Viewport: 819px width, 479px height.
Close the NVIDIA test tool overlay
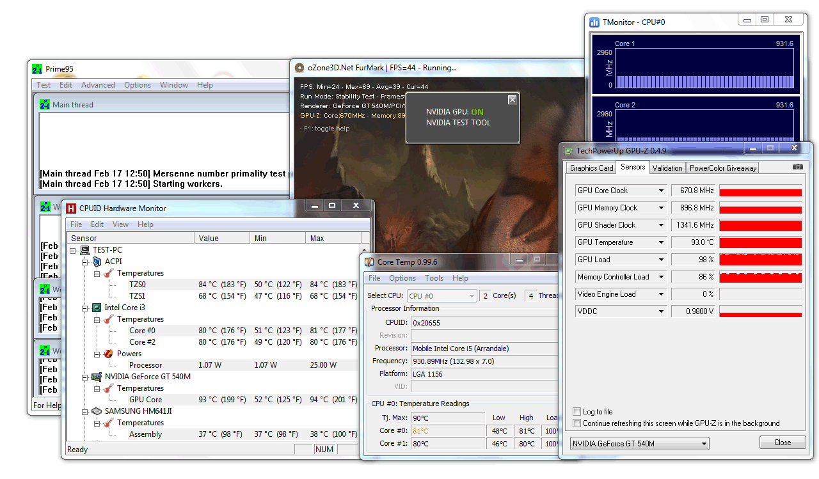(512, 100)
